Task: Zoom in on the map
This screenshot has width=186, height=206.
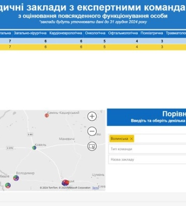Action: tap(92, 116)
